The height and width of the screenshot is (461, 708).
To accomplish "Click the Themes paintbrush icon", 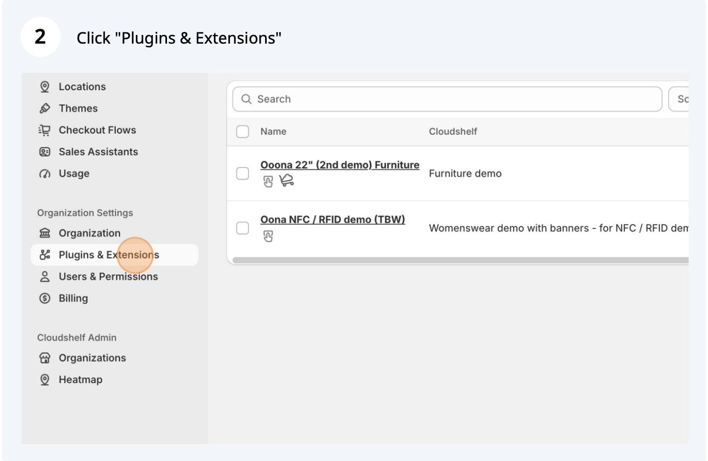I will 45,108.
